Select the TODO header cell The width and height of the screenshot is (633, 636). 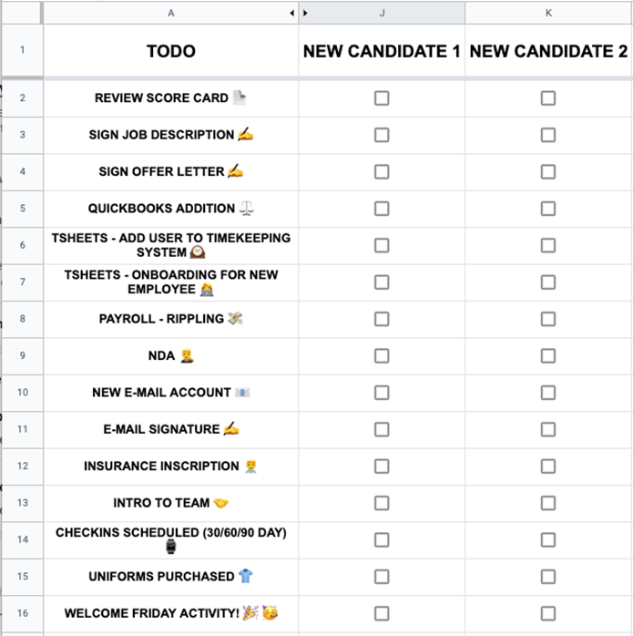(171, 51)
